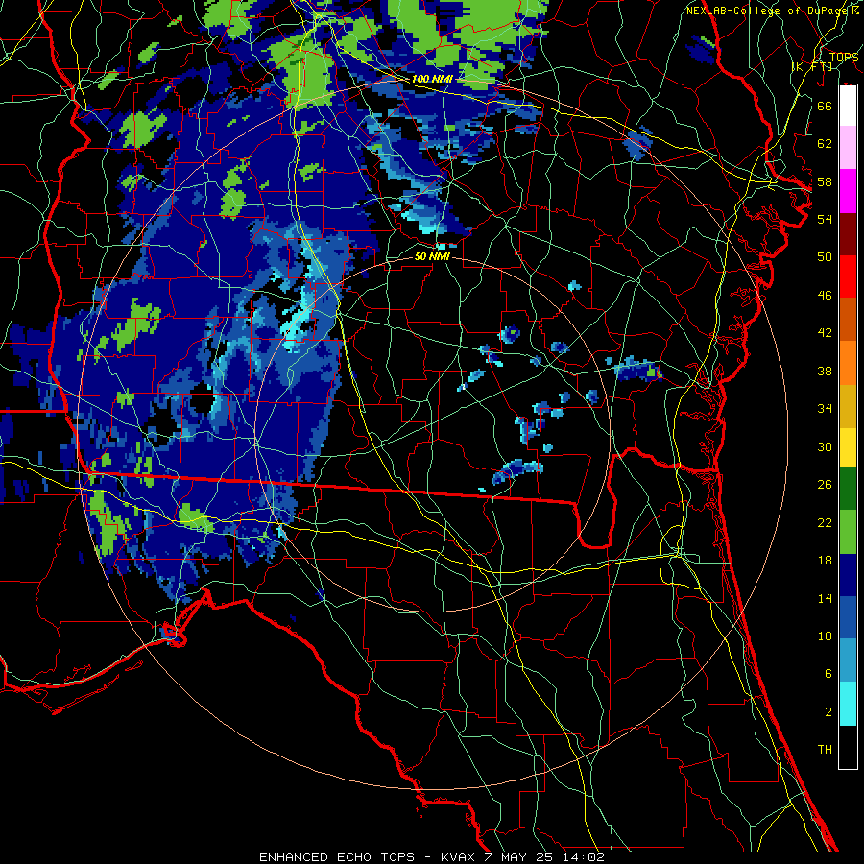This screenshot has height=864, width=864.
Task: Click the light pink swatch at 62
Action: (x=848, y=147)
